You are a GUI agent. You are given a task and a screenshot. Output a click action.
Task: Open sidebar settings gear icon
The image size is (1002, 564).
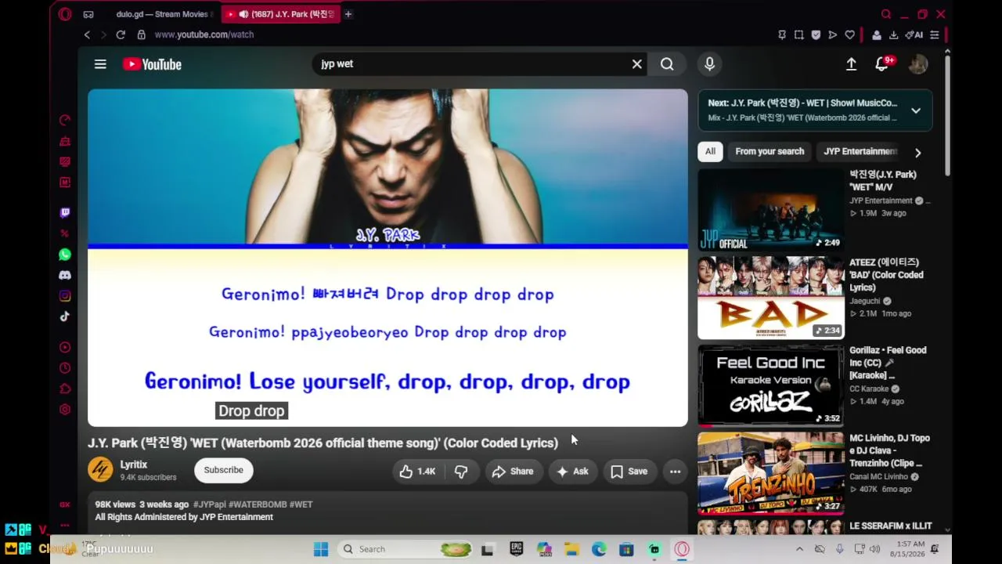(x=65, y=410)
